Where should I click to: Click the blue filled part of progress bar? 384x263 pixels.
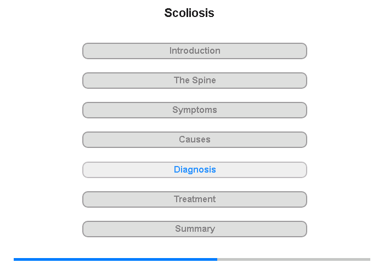[x=115, y=259]
